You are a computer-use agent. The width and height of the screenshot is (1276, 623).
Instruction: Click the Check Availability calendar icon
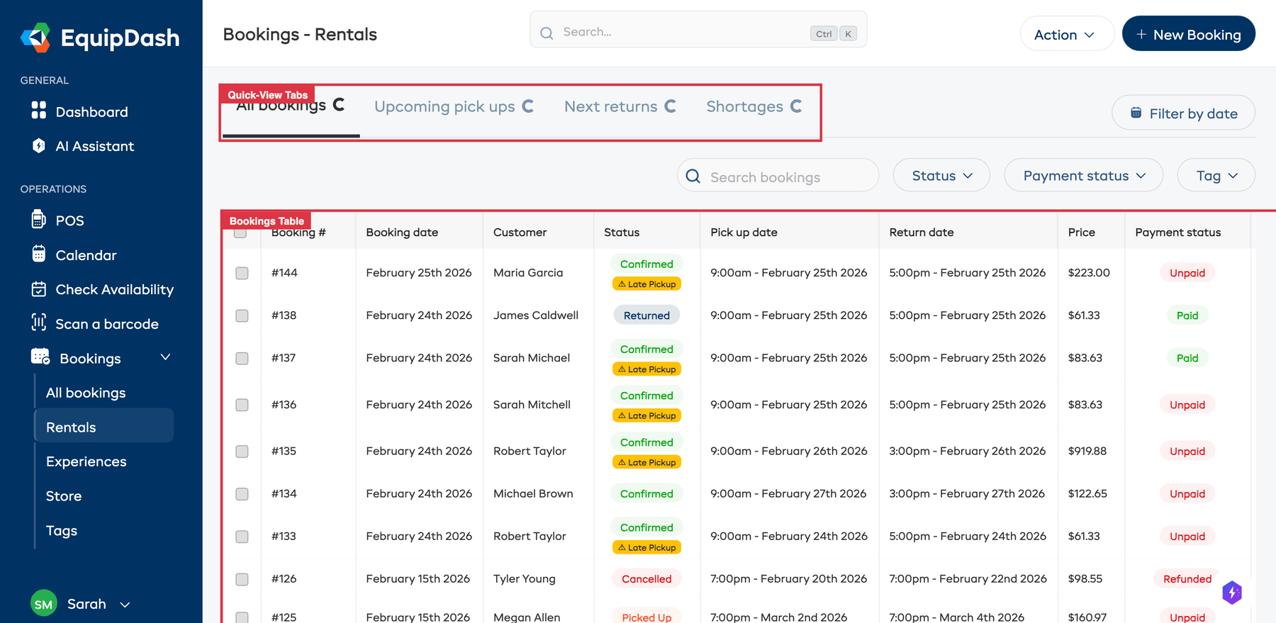click(39, 288)
